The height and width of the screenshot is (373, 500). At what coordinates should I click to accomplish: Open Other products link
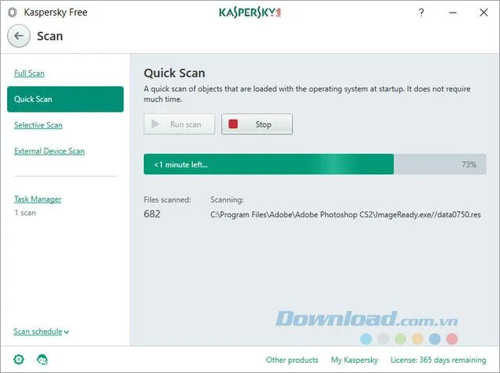(x=292, y=360)
